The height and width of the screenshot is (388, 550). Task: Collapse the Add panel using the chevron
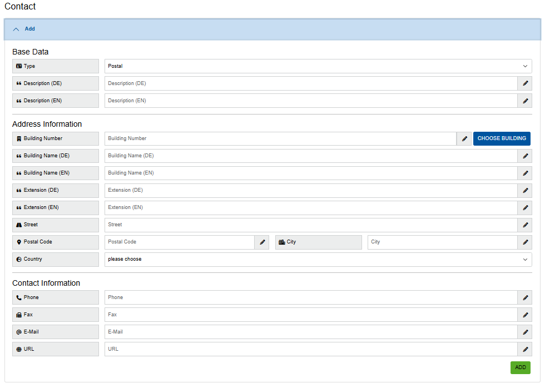point(16,29)
